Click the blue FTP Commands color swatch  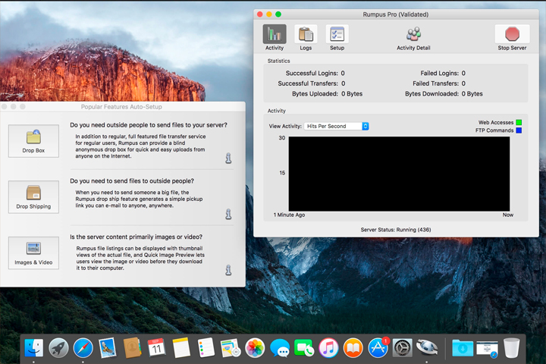pyautogui.click(x=519, y=130)
